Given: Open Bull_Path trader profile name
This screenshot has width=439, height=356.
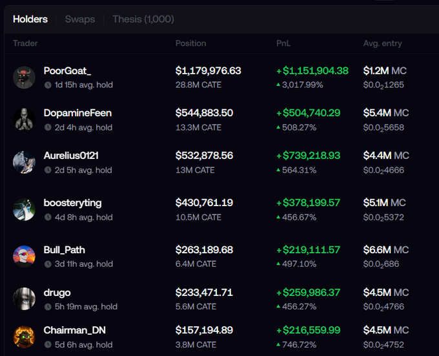Looking at the screenshot, I should [64, 250].
